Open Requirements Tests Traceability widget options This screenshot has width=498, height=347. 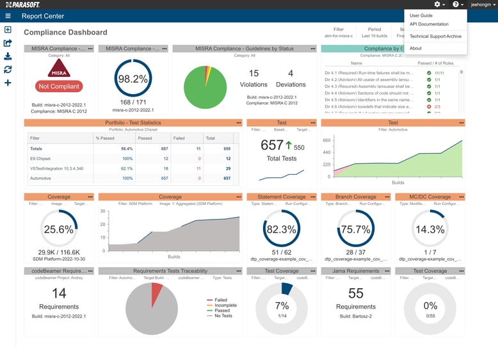click(x=239, y=271)
